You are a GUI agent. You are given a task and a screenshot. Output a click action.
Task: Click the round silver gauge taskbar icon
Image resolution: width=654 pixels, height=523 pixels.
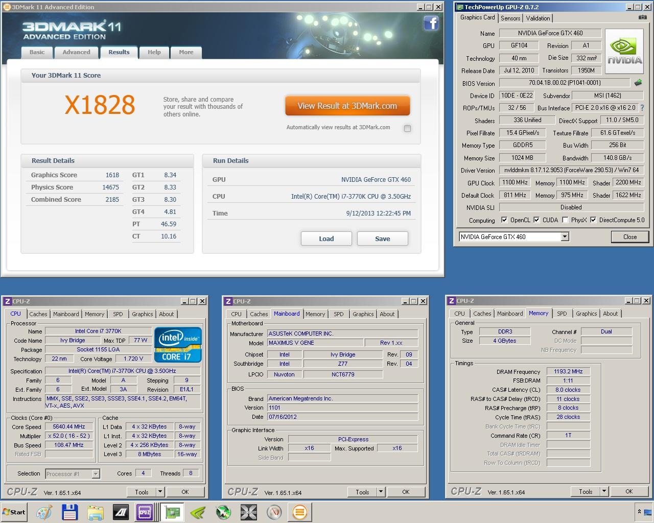click(274, 512)
